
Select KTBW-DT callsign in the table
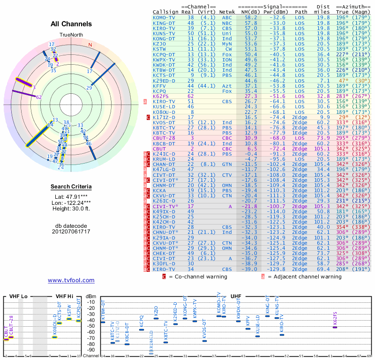pyautogui.click(x=164, y=70)
